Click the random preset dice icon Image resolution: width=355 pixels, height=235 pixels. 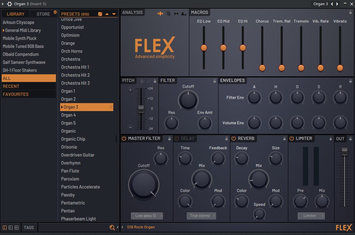[x=100, y=14]
